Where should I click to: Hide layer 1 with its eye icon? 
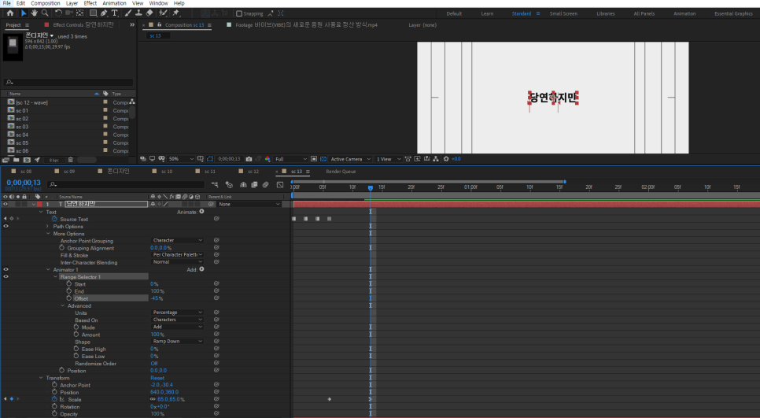click(x=6, y=204)
